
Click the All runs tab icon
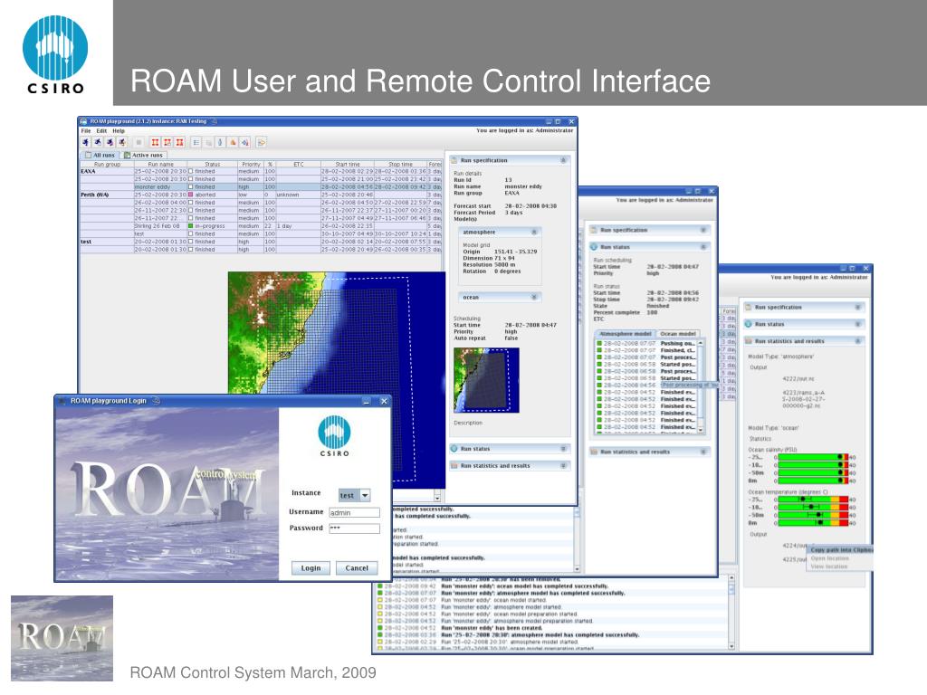[89, 156]
